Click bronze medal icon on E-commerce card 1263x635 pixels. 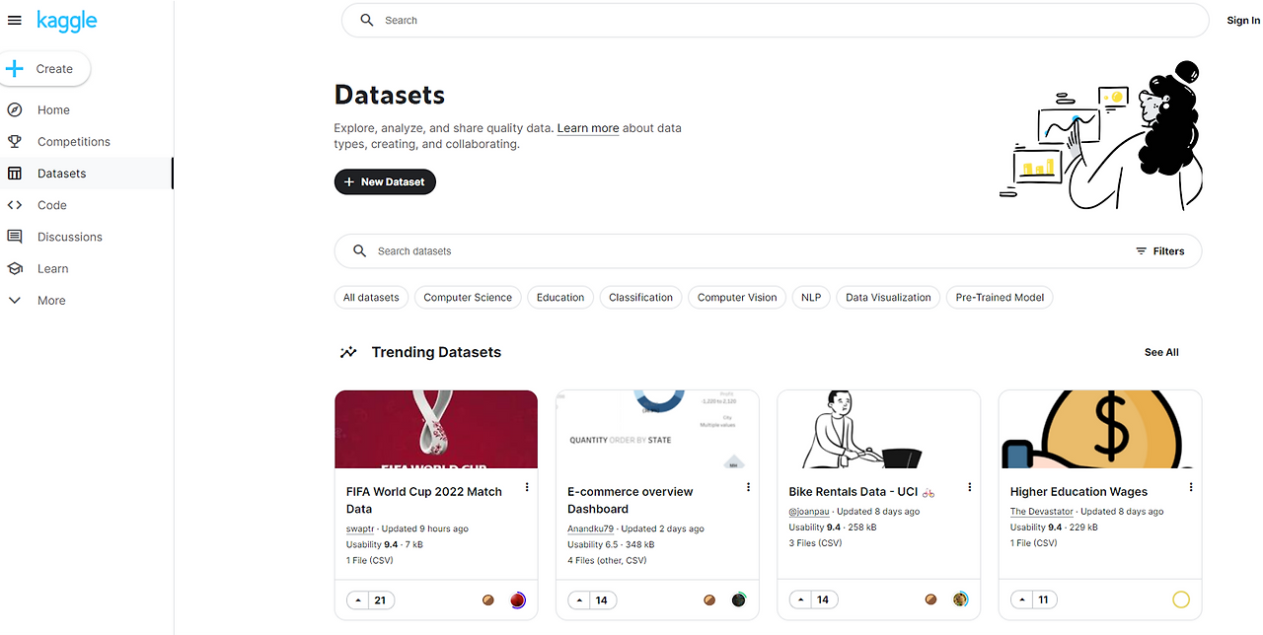pos(709,600)
